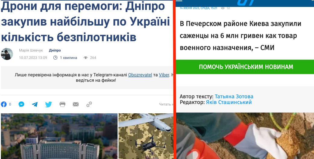Share article via Facebook icon
The width and height of the screenshot is (314, 159).
4,104
